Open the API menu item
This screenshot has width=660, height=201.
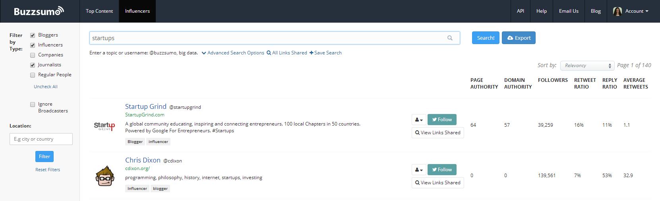coord(521,11)
